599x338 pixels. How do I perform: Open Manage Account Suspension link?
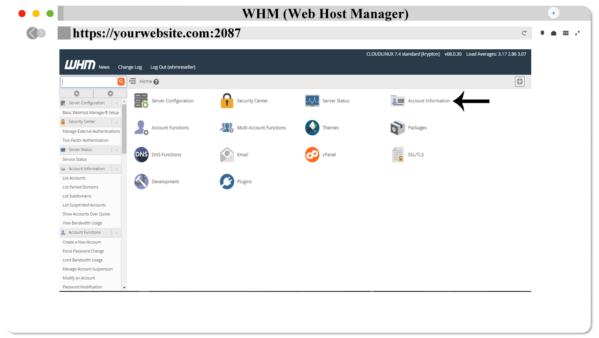point(88,269)
